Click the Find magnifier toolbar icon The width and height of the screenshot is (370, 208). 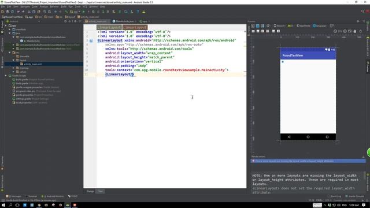pyautogui.click(x=45, y=12)
